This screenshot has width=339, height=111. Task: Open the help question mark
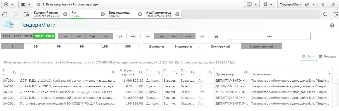click(332, 25)
